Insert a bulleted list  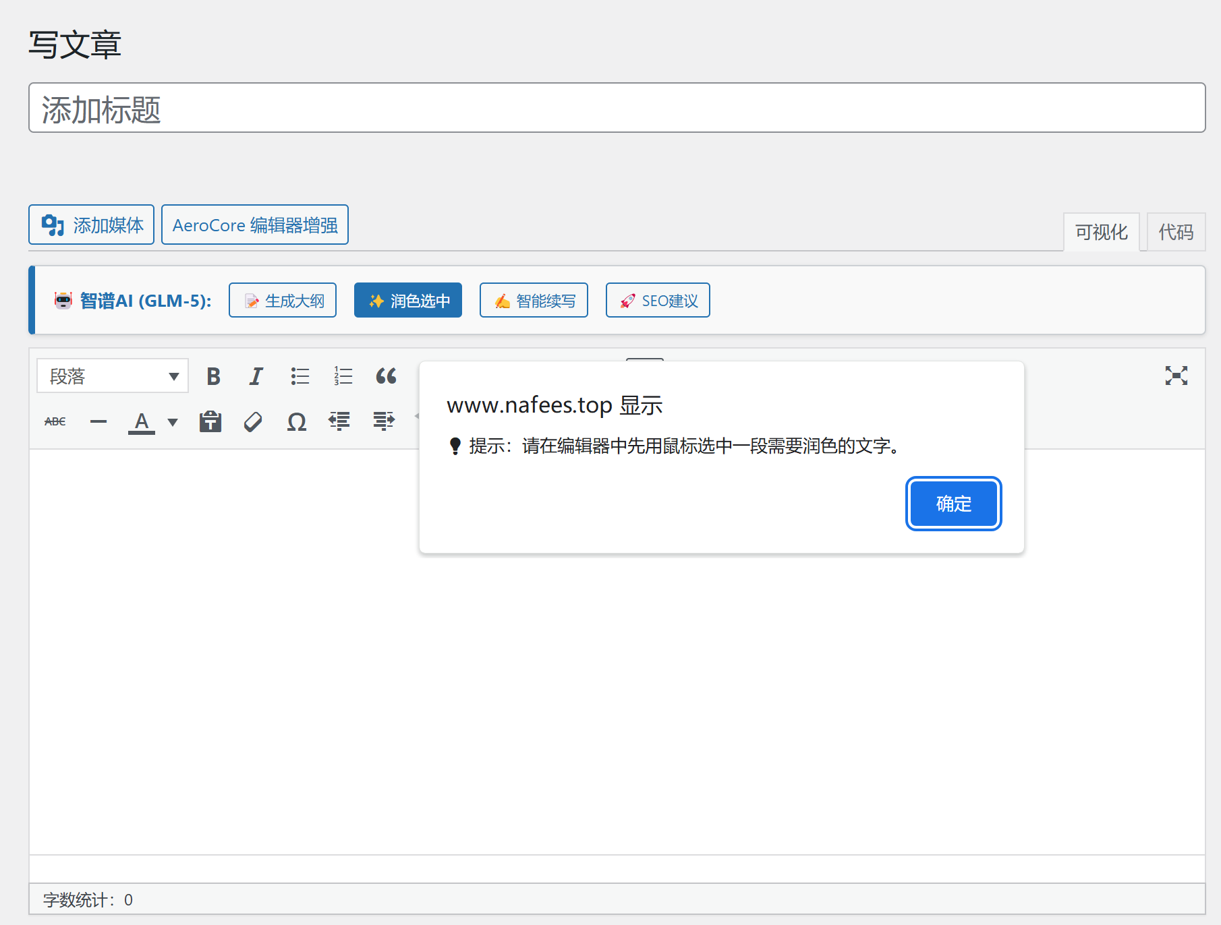click(300, 376)
